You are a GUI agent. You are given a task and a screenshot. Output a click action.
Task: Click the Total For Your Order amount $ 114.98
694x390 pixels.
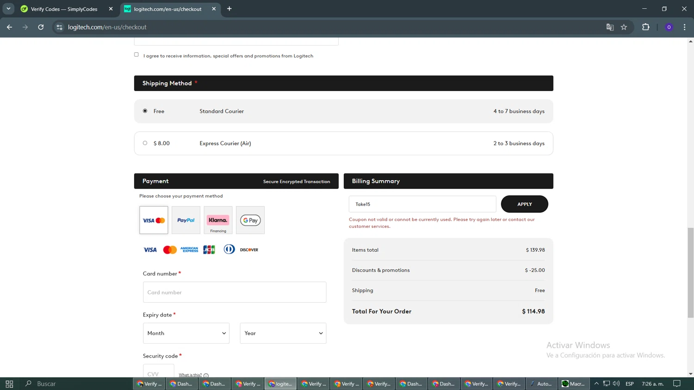point(533,311)
